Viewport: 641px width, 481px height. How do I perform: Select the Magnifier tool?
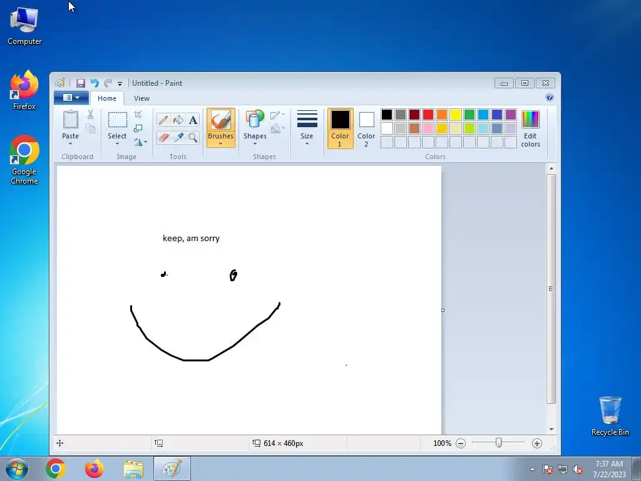click(x=193, y=137)
